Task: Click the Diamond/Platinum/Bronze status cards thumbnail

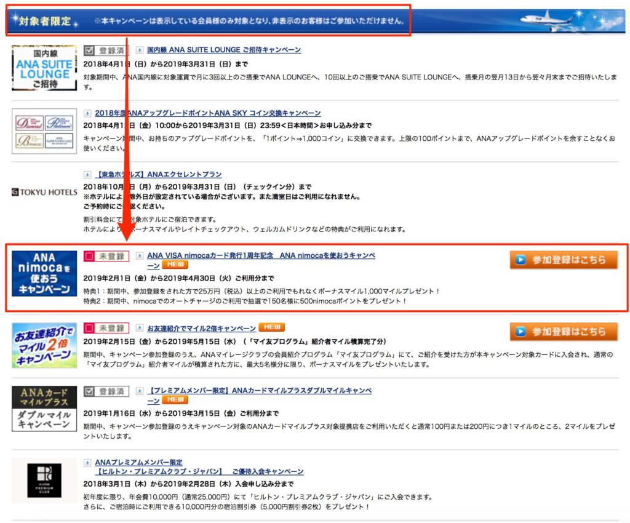Action: (x=44, y=131)
